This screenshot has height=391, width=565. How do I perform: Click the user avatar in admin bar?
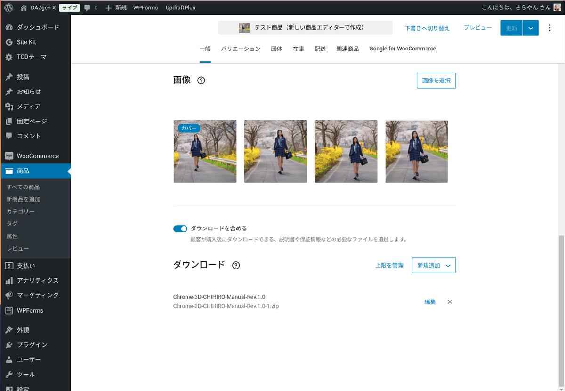tap(557, 8)
